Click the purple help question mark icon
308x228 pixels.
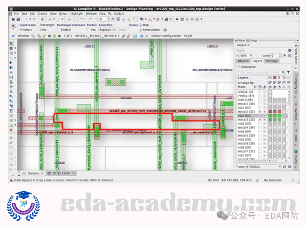pyautogui.click(x=165, y=30)
